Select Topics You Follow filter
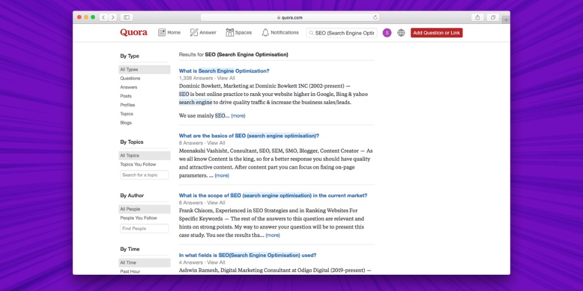Image resolution: width=583 pixels, height=291 pixels. [138, 165]
